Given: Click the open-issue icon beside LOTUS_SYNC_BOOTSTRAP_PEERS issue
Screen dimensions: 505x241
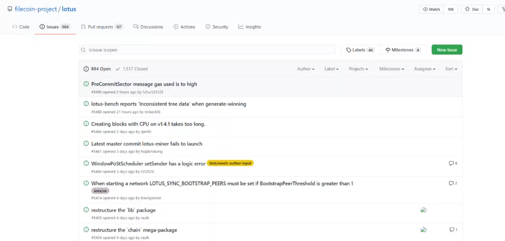Looking at the screenshot, I should pos(86,183).
